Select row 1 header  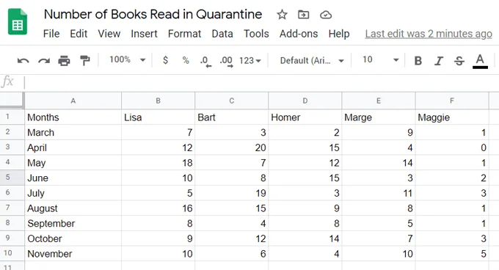tap(12, 117)
